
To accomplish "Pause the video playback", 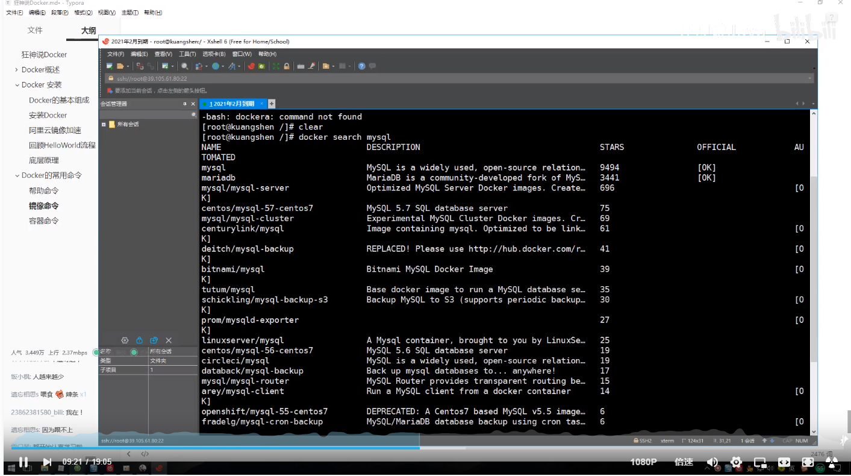I will (x=23, y=462).
